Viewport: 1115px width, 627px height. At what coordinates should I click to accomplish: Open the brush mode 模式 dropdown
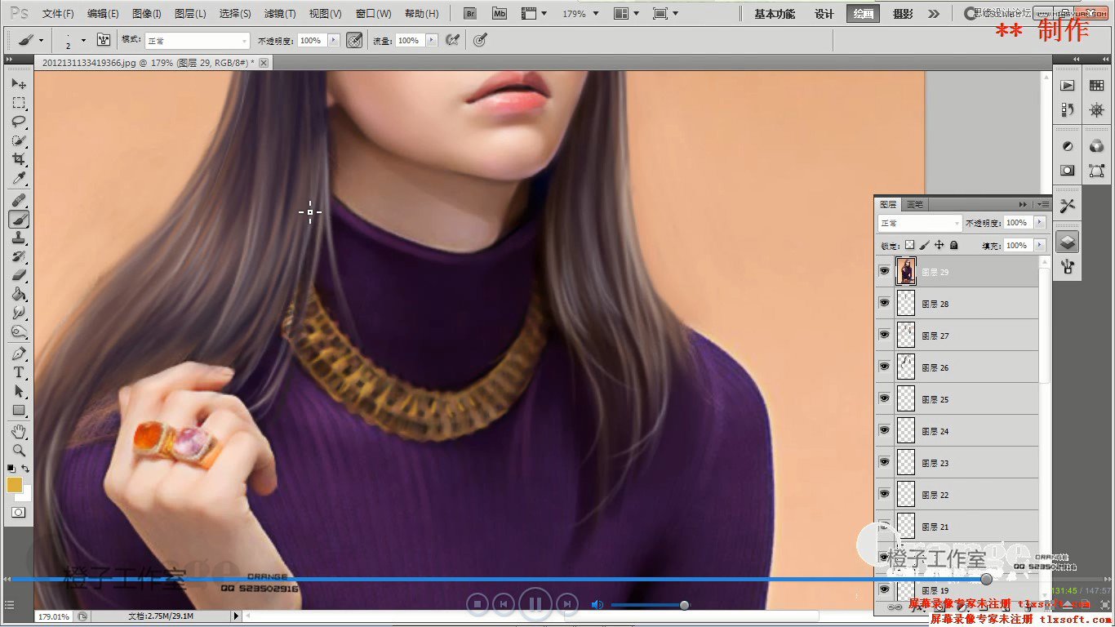pos(197,40)
